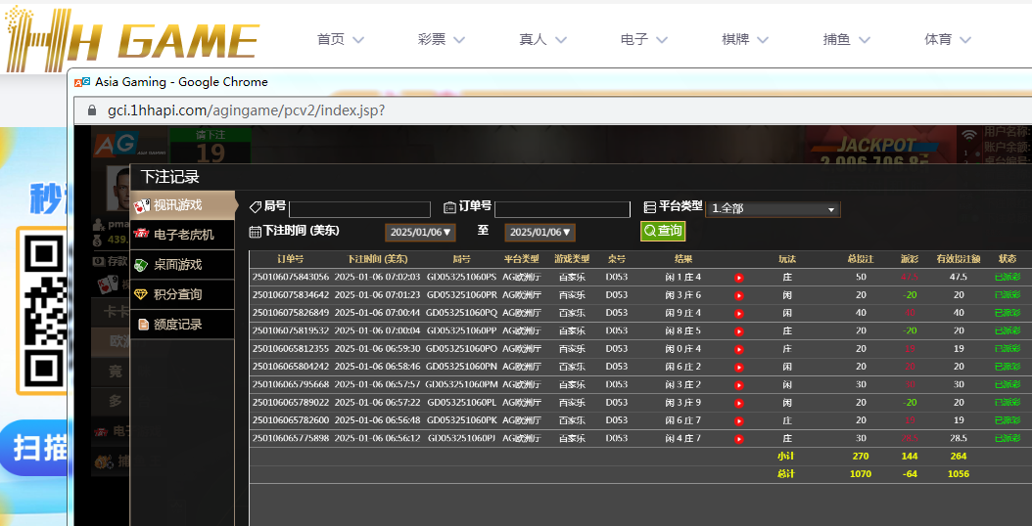Play video replay for round GD053251060PJ
This screenshot has width=1032, height=526.
[x=739, y=438]
